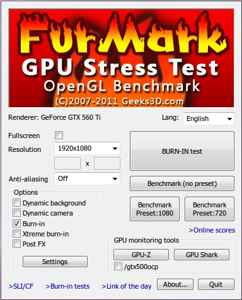Click the custom height input field
The image size is (242, 300).
107,163
